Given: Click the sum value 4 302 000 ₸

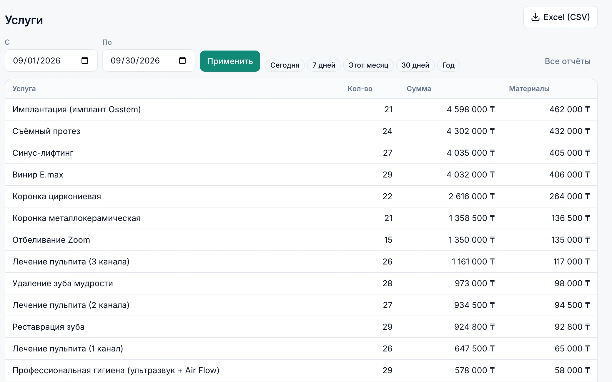Looking at the screenshot, I should coord(470,131).
